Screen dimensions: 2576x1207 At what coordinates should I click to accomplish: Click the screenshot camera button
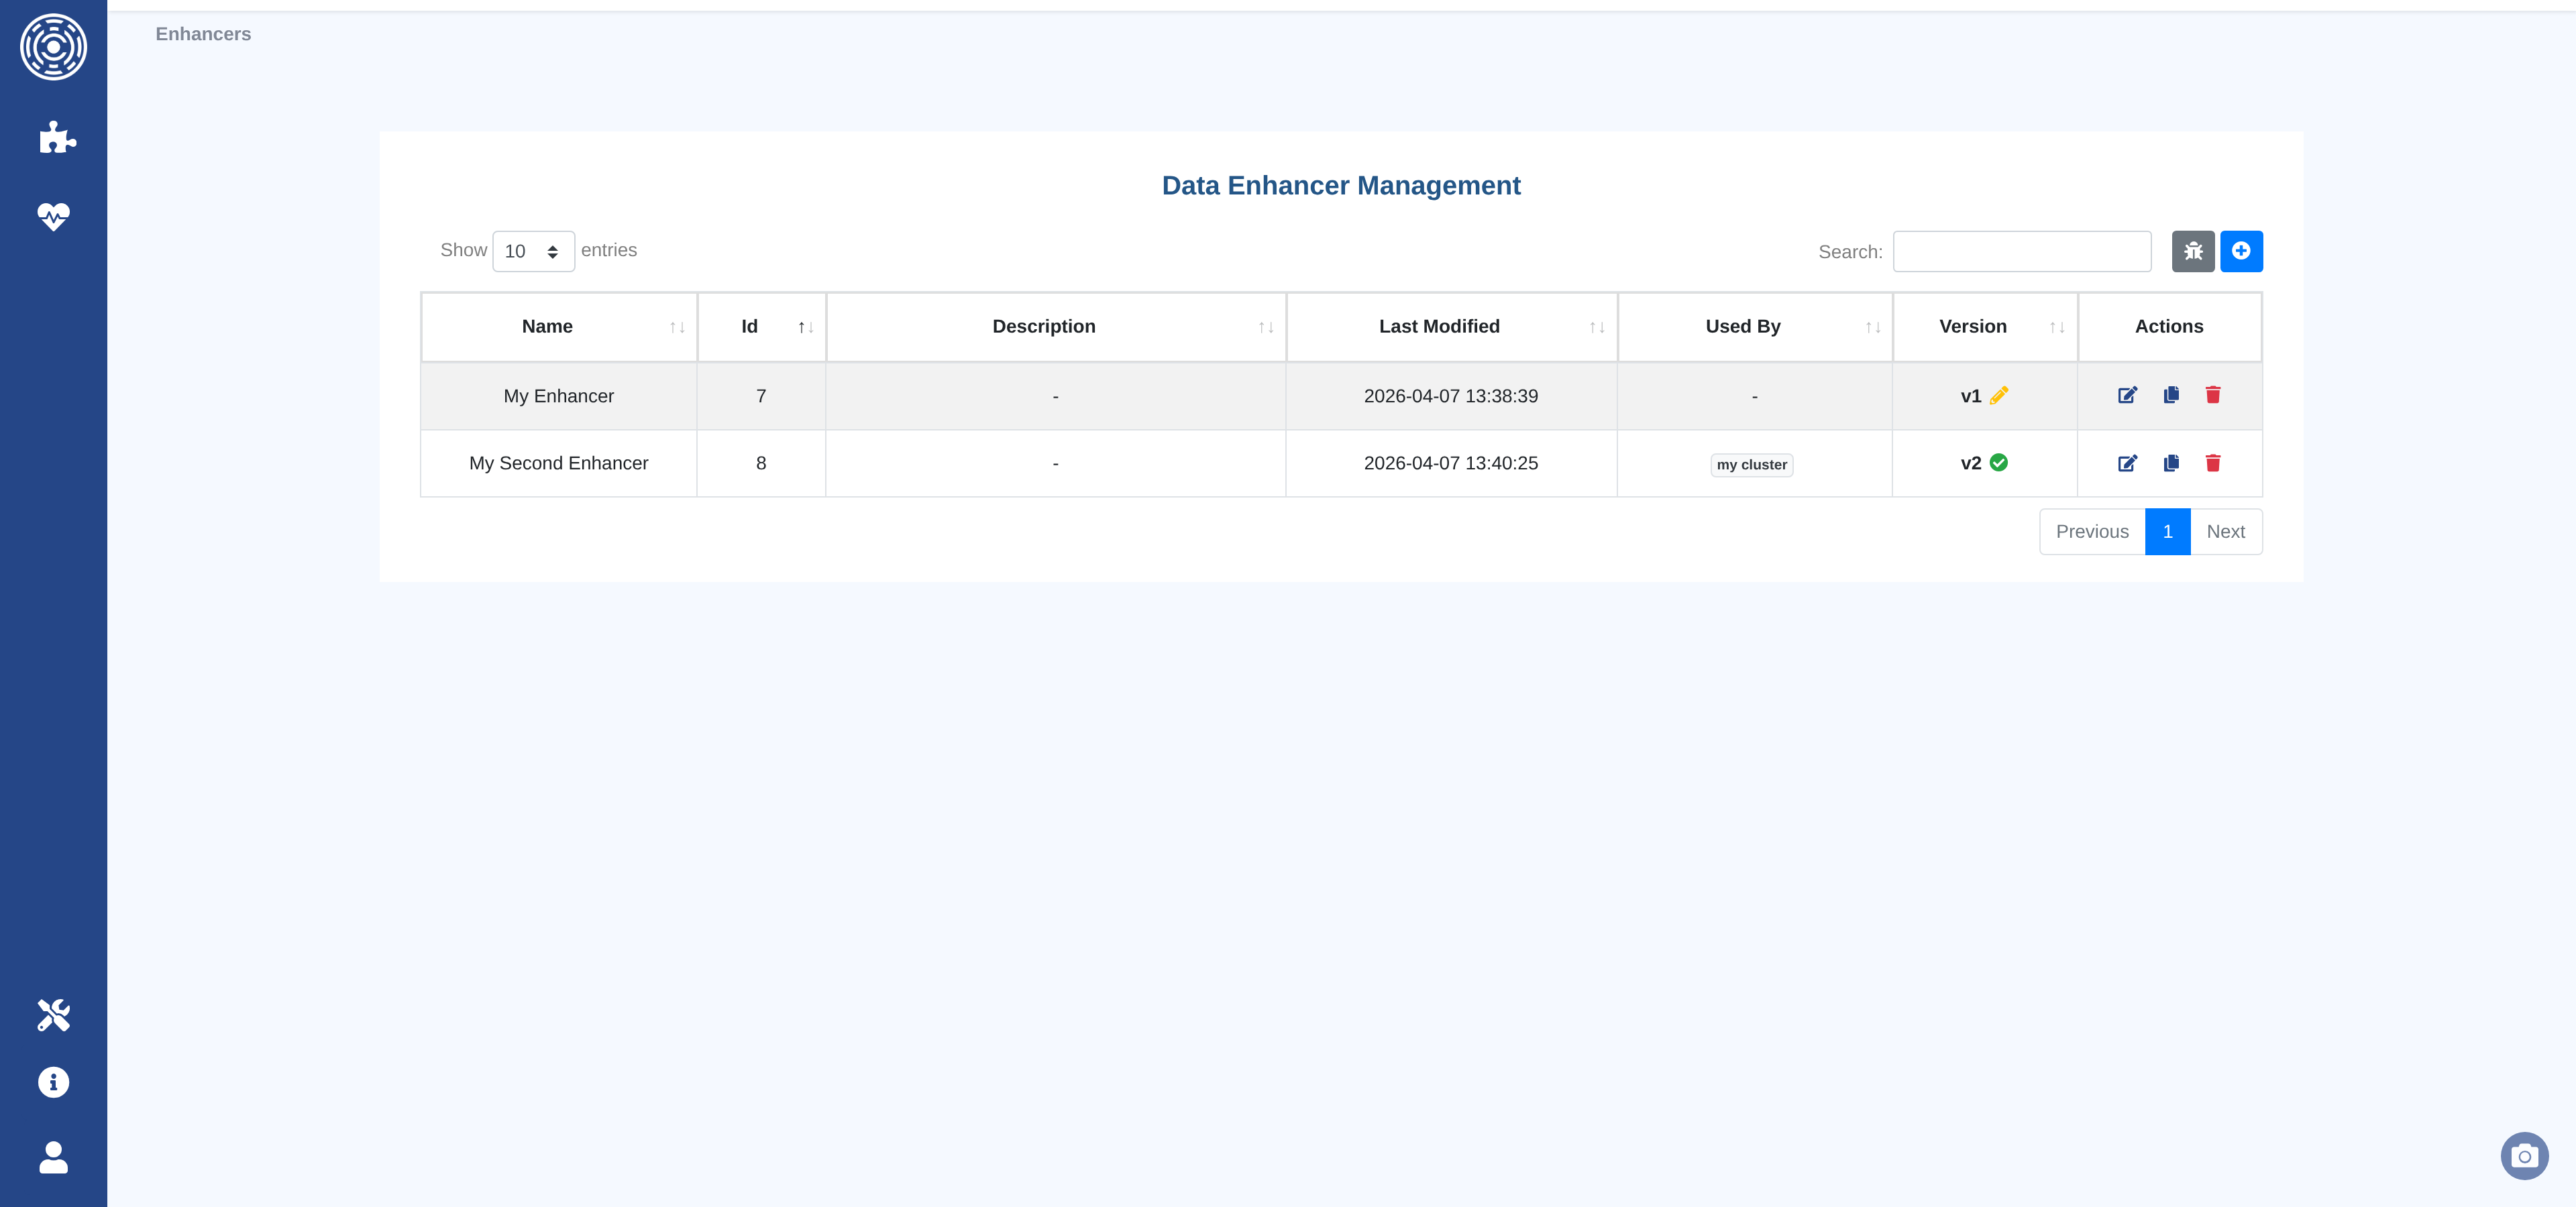[2523, 1156]
